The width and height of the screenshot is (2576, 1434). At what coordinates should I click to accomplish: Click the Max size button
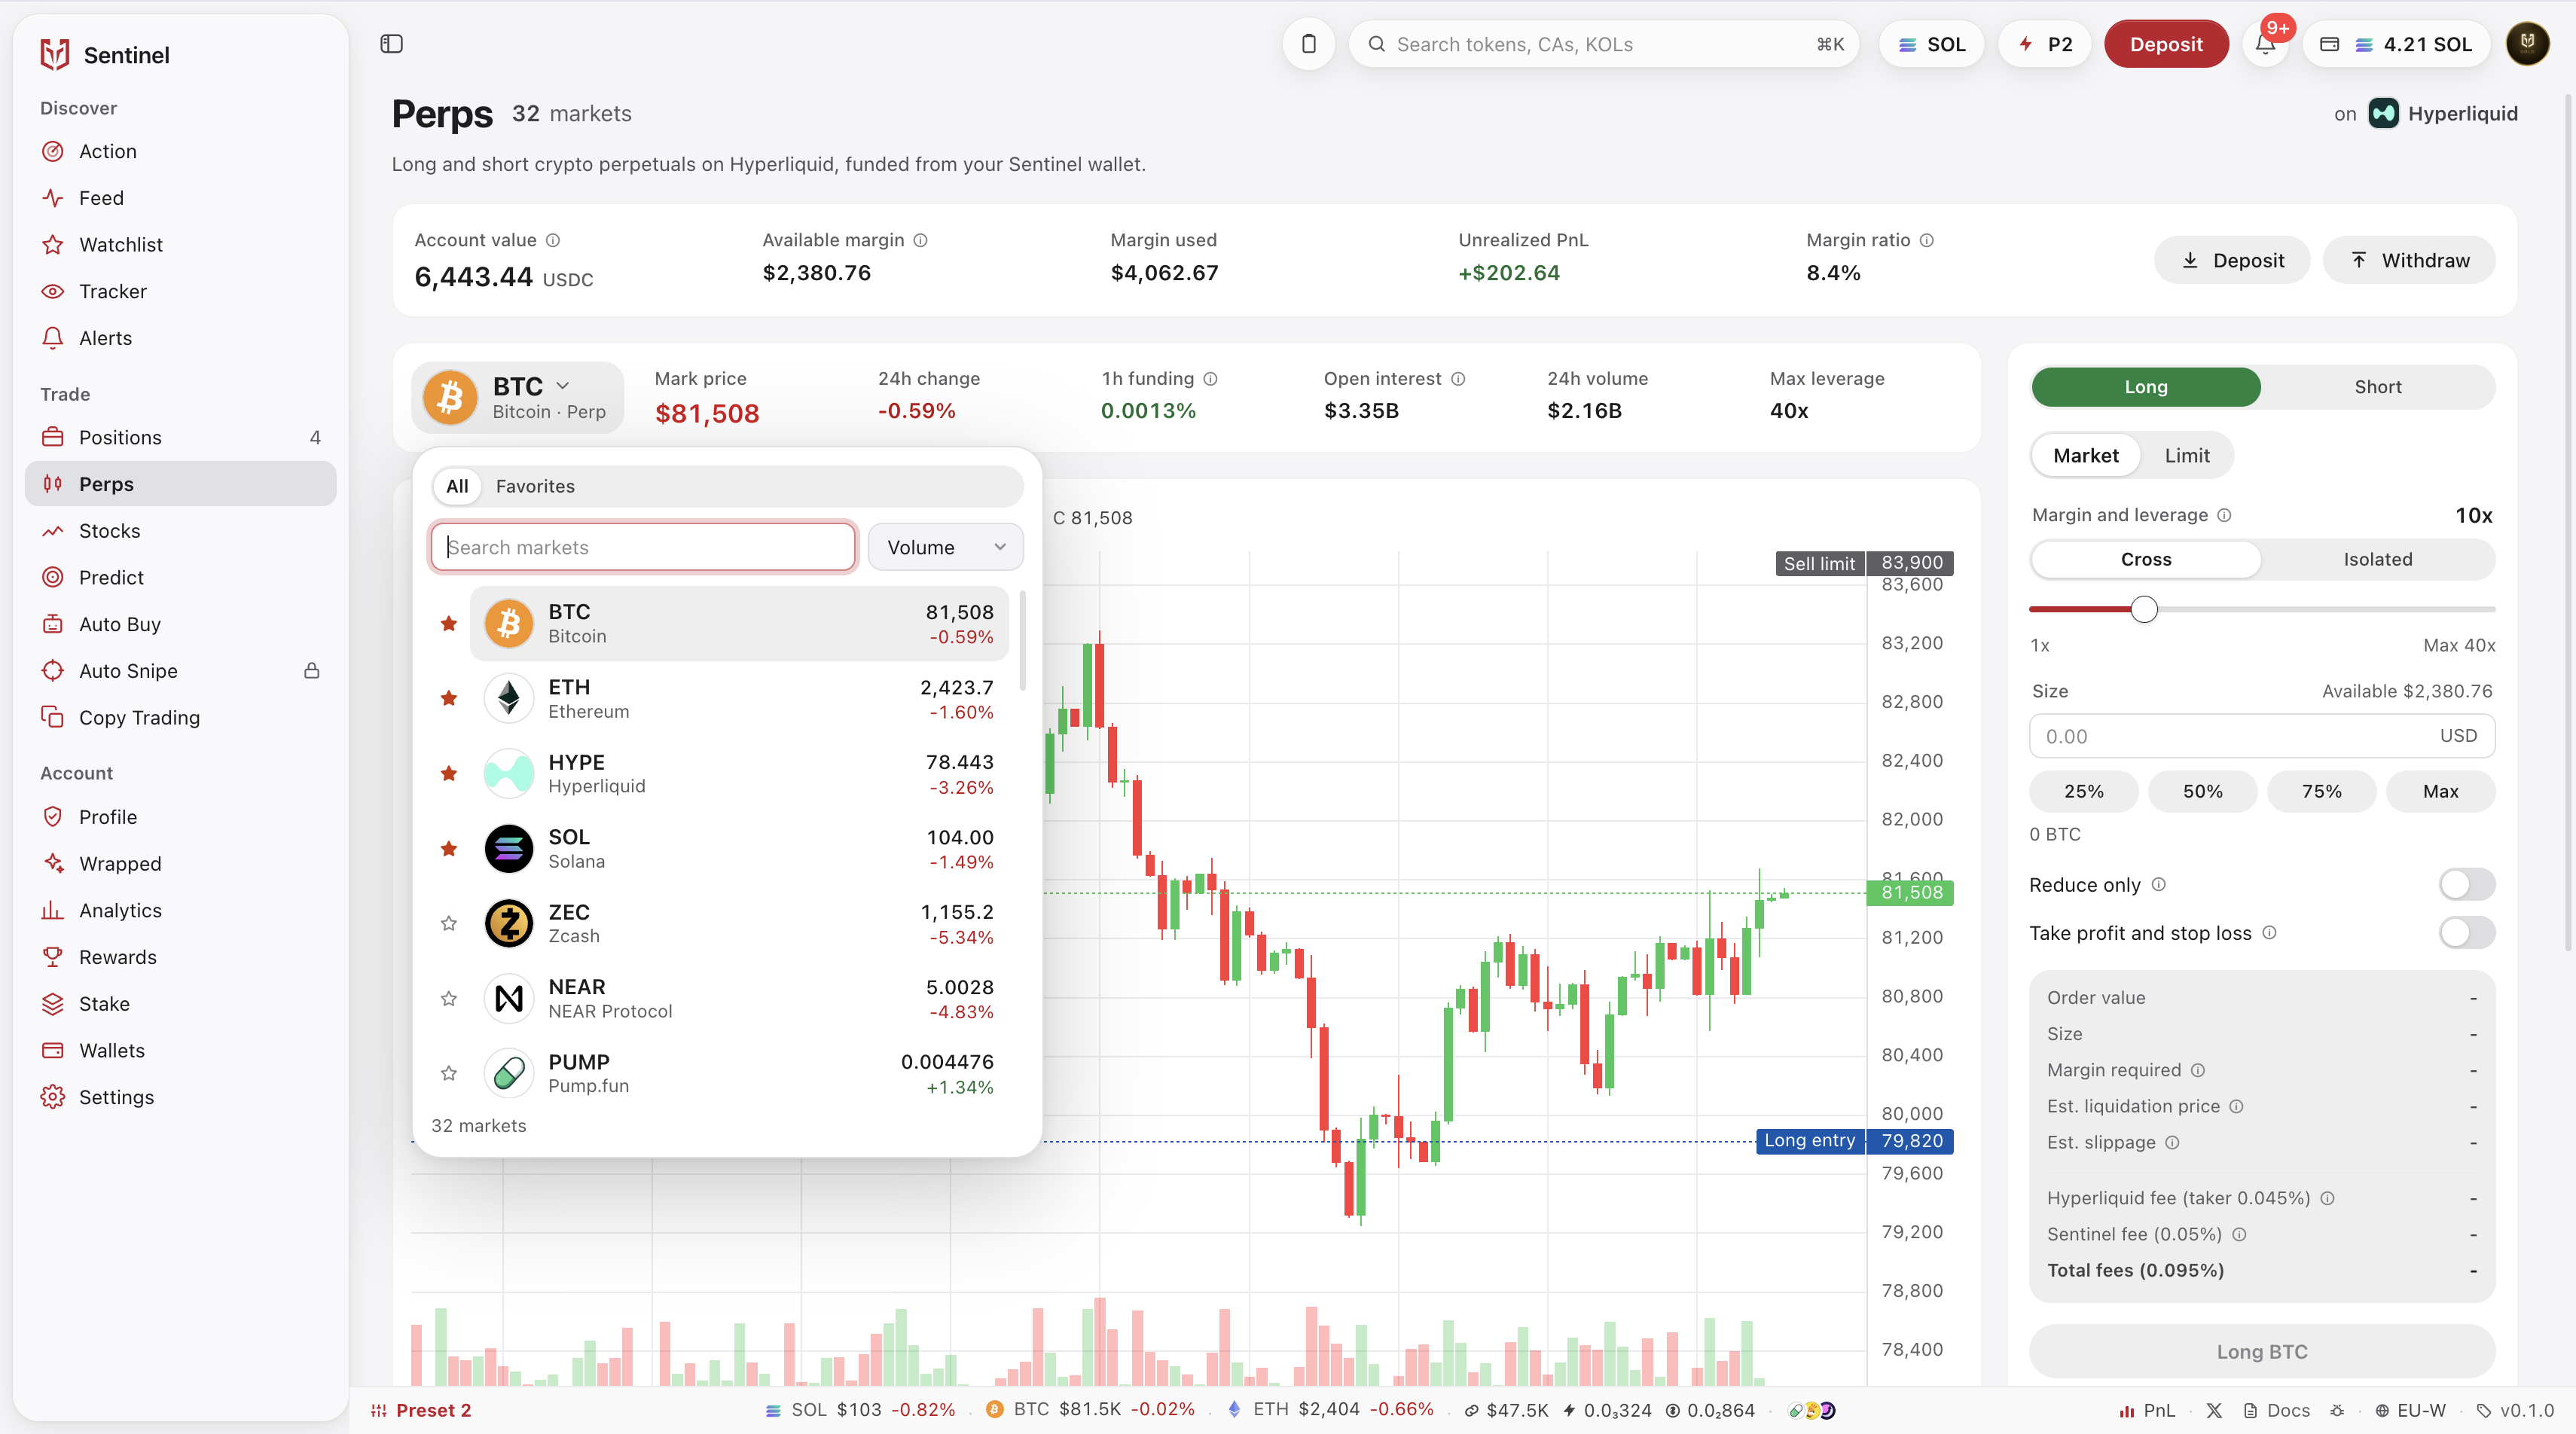click(2440, 791)
